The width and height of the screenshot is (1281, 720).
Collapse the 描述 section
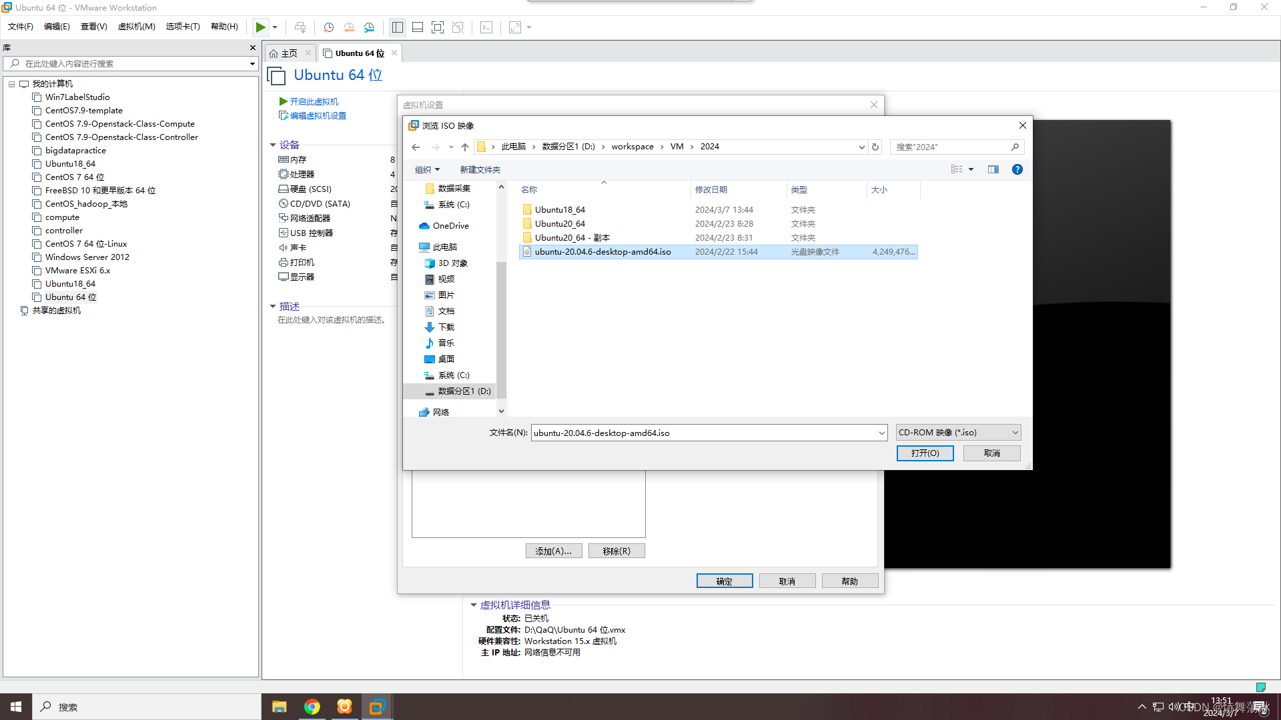tap(273, 306)
